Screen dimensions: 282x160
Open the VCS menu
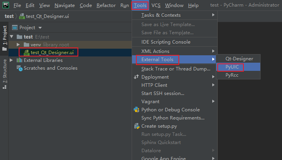tap(156, 5)
